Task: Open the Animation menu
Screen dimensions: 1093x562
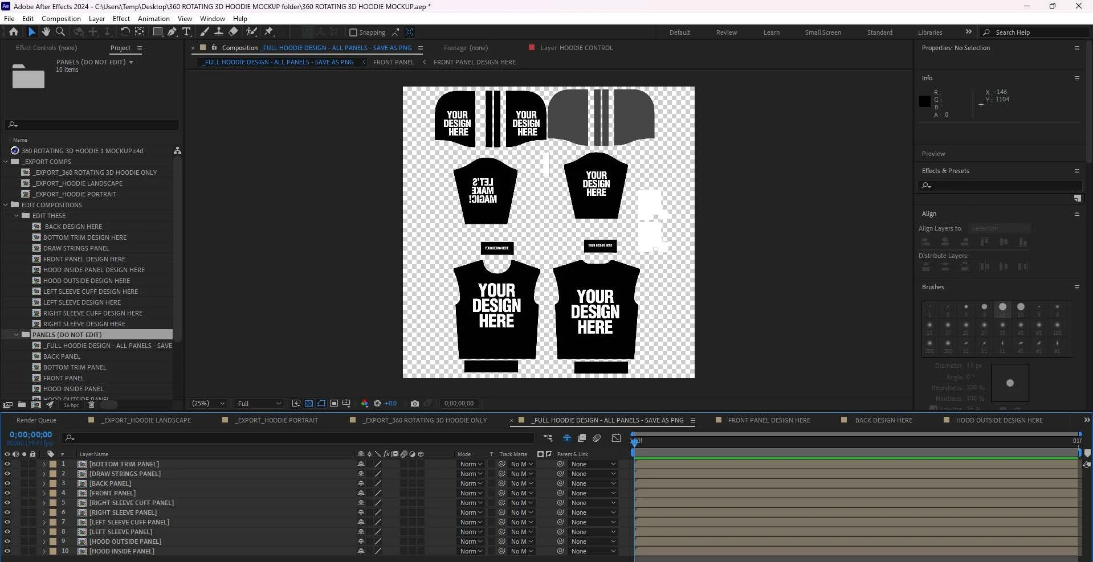Action: coord(154,18)
